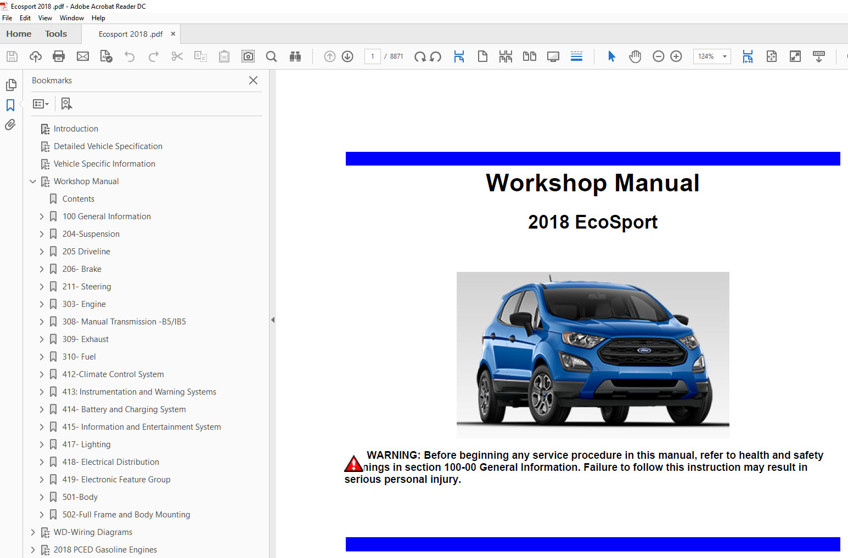Open the Find text magnifier tool
The height and width of the screenshot is (558, 848).
tap(271, 56)
